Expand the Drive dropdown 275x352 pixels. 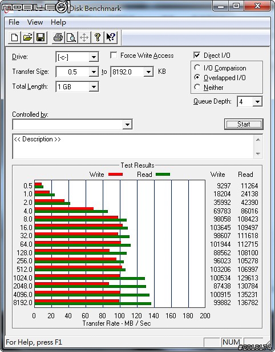point(94,57)
